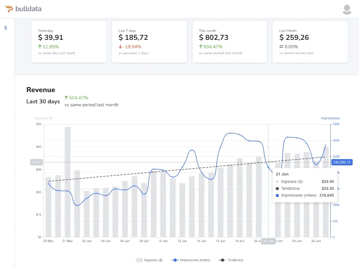Click the equals icon beside 0.00%
Screen dimensions: 359x267
(281, 46)
